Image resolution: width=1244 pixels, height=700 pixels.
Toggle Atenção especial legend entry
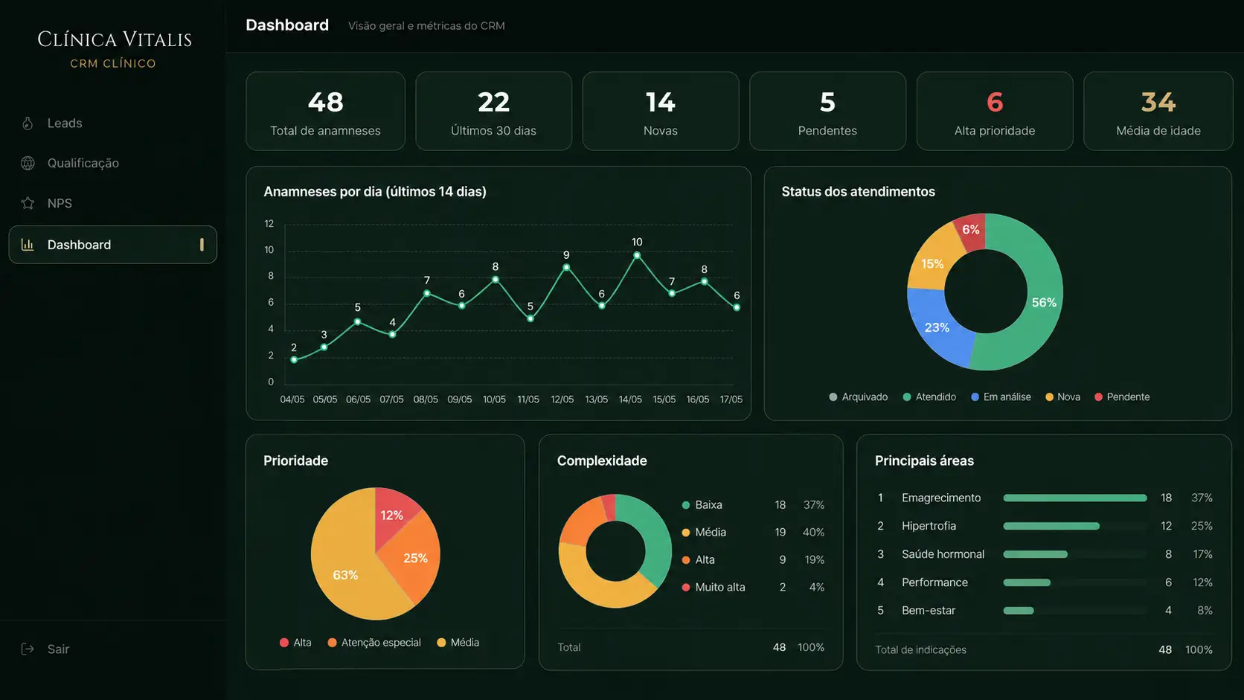click(374, 643)
